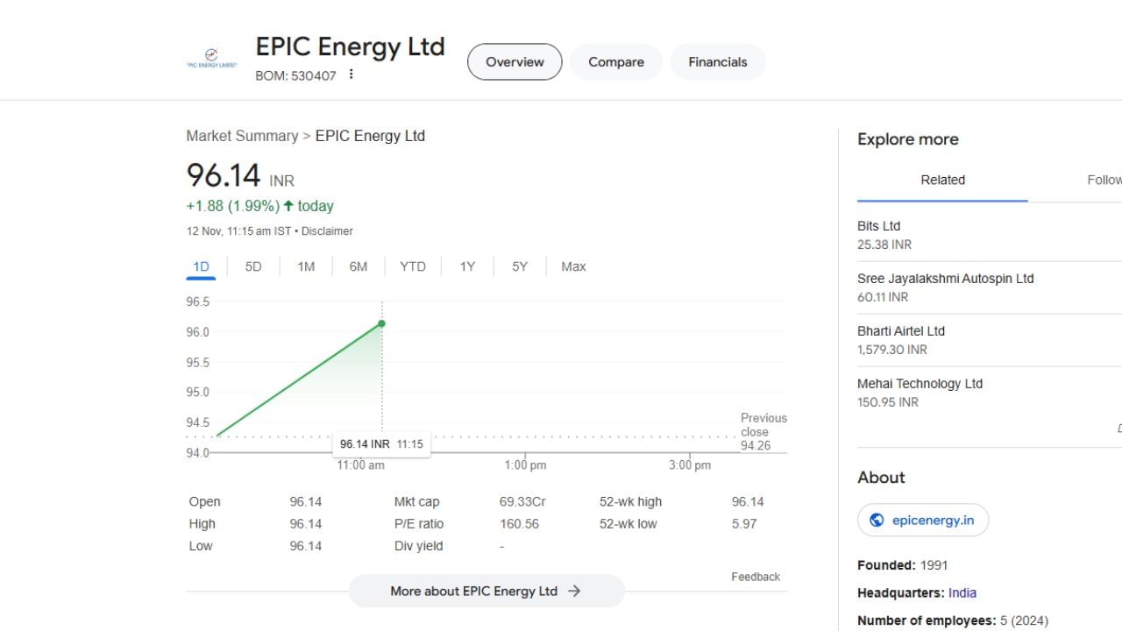Click the globe icon beside epicenergy.in
Image resolution: width=1122 pixels, height=631 pixels.
pyautogui.click(x=877, y=520)
